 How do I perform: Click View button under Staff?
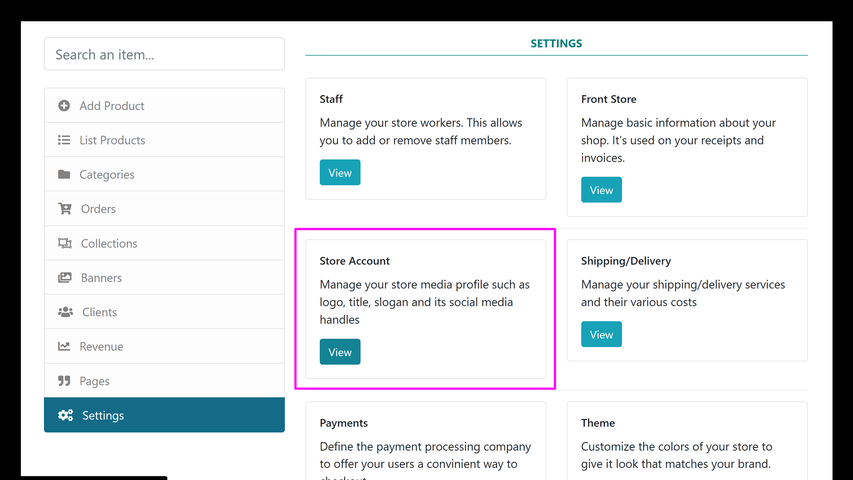point(340,172)
